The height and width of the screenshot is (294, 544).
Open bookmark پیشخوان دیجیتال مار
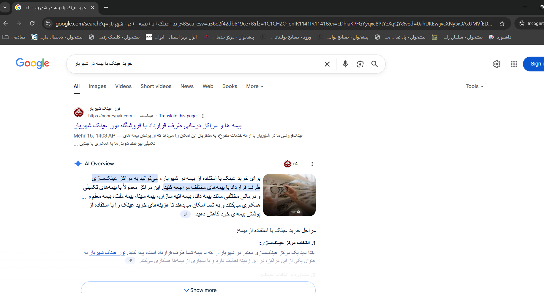point(57,37)
